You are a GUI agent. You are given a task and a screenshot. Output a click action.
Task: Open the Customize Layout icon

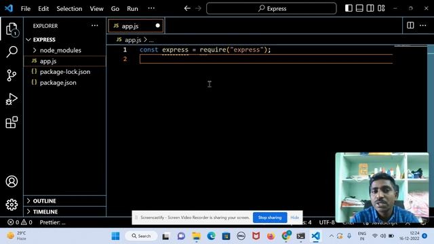click(x=381, y=8)
